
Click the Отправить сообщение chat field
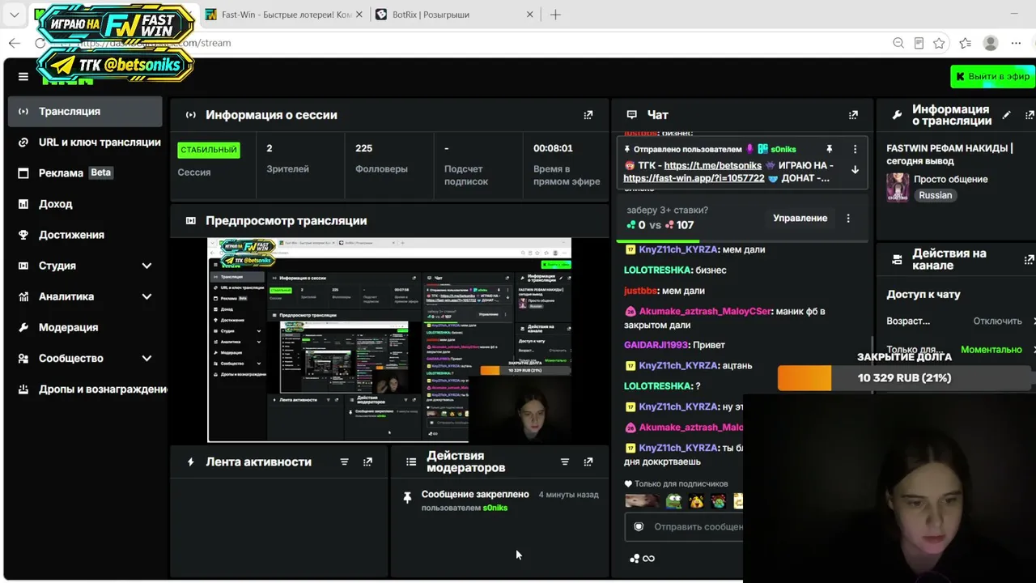(x=685, y=526)
